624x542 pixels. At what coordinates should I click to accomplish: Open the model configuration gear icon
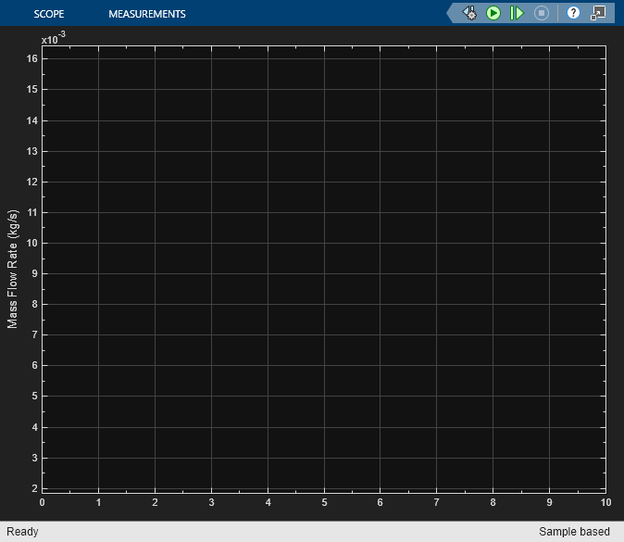469,13
